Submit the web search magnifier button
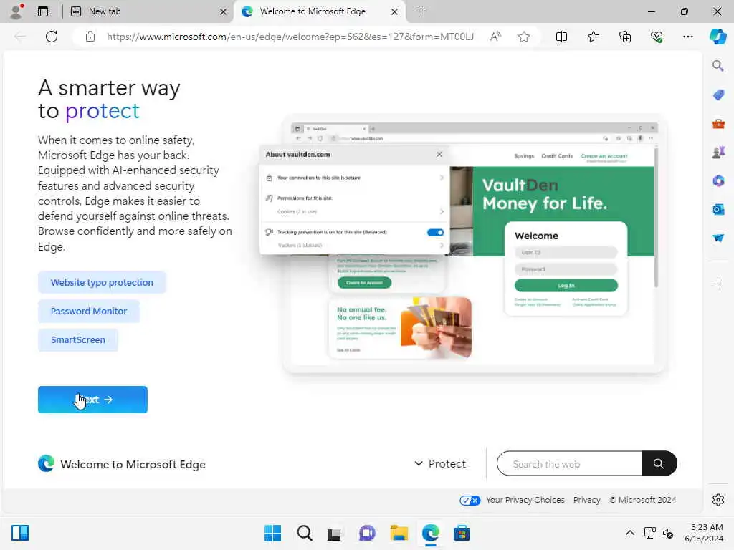The width and height of the screenshot is (734, 550). click(659, 463)
